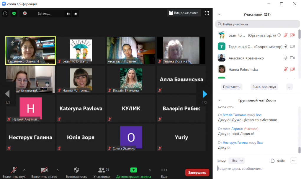Pause the recording
Image resolution: width=301 pixels, height=179 pixels.
pyautogui.click(x=68, y=14)
